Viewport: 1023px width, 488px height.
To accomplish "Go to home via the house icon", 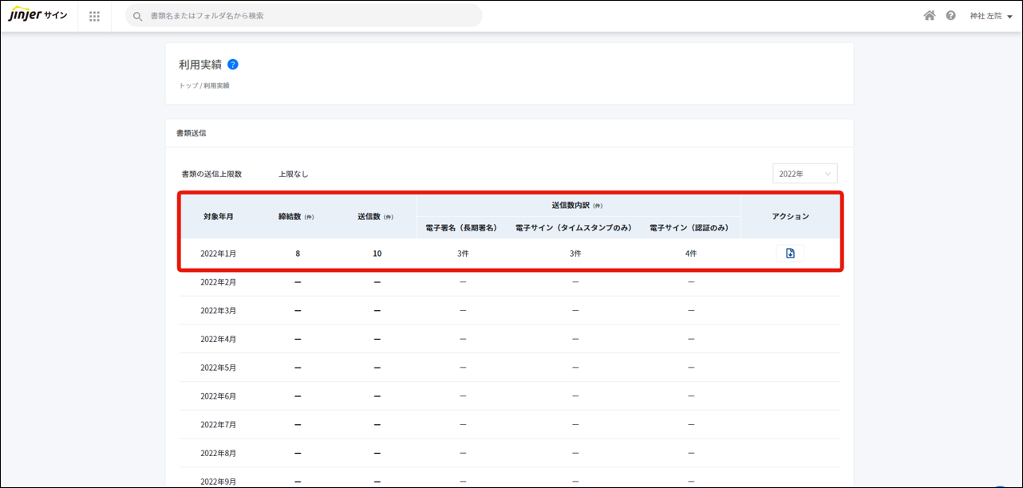I will point(929,16).
